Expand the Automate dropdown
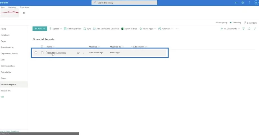The height and width of the screenshot is (135, 259). point(166,29)
